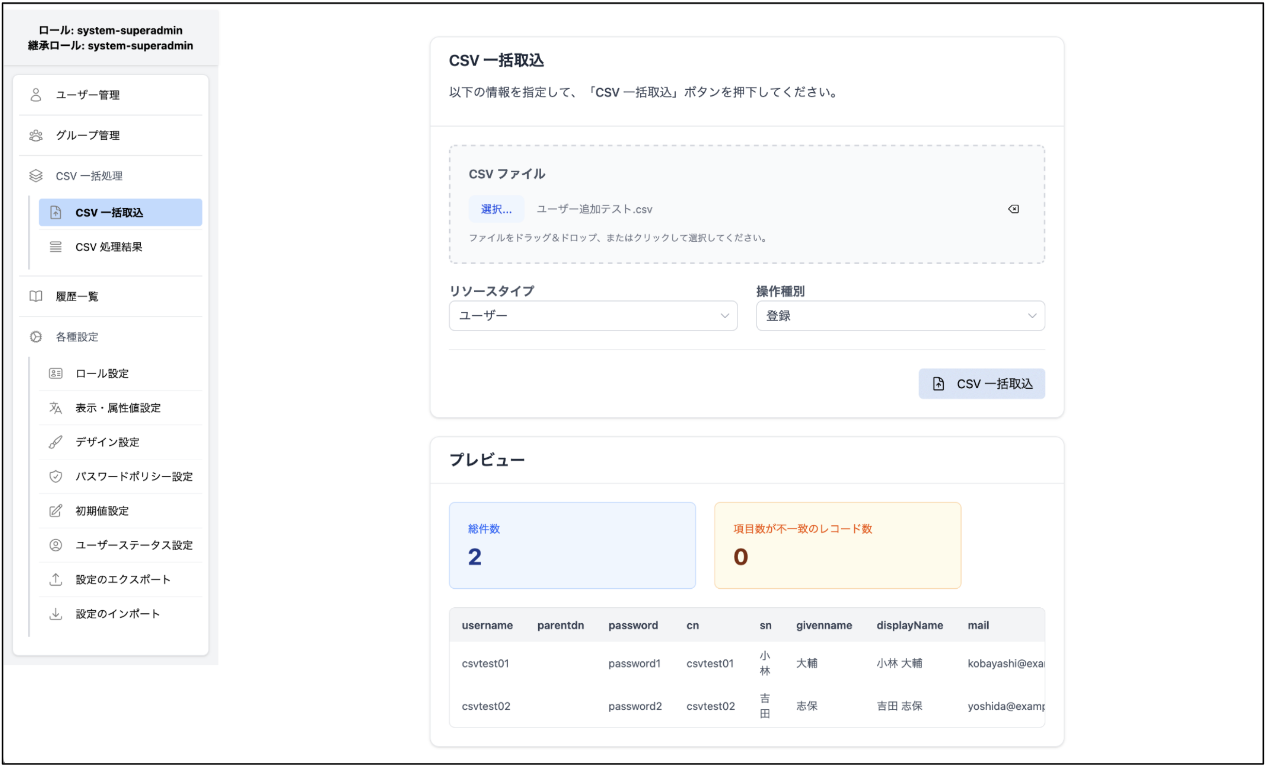Screen dimensions: 1266x766
Task: Click the sn column header
Action: click(x=765, y=625)
